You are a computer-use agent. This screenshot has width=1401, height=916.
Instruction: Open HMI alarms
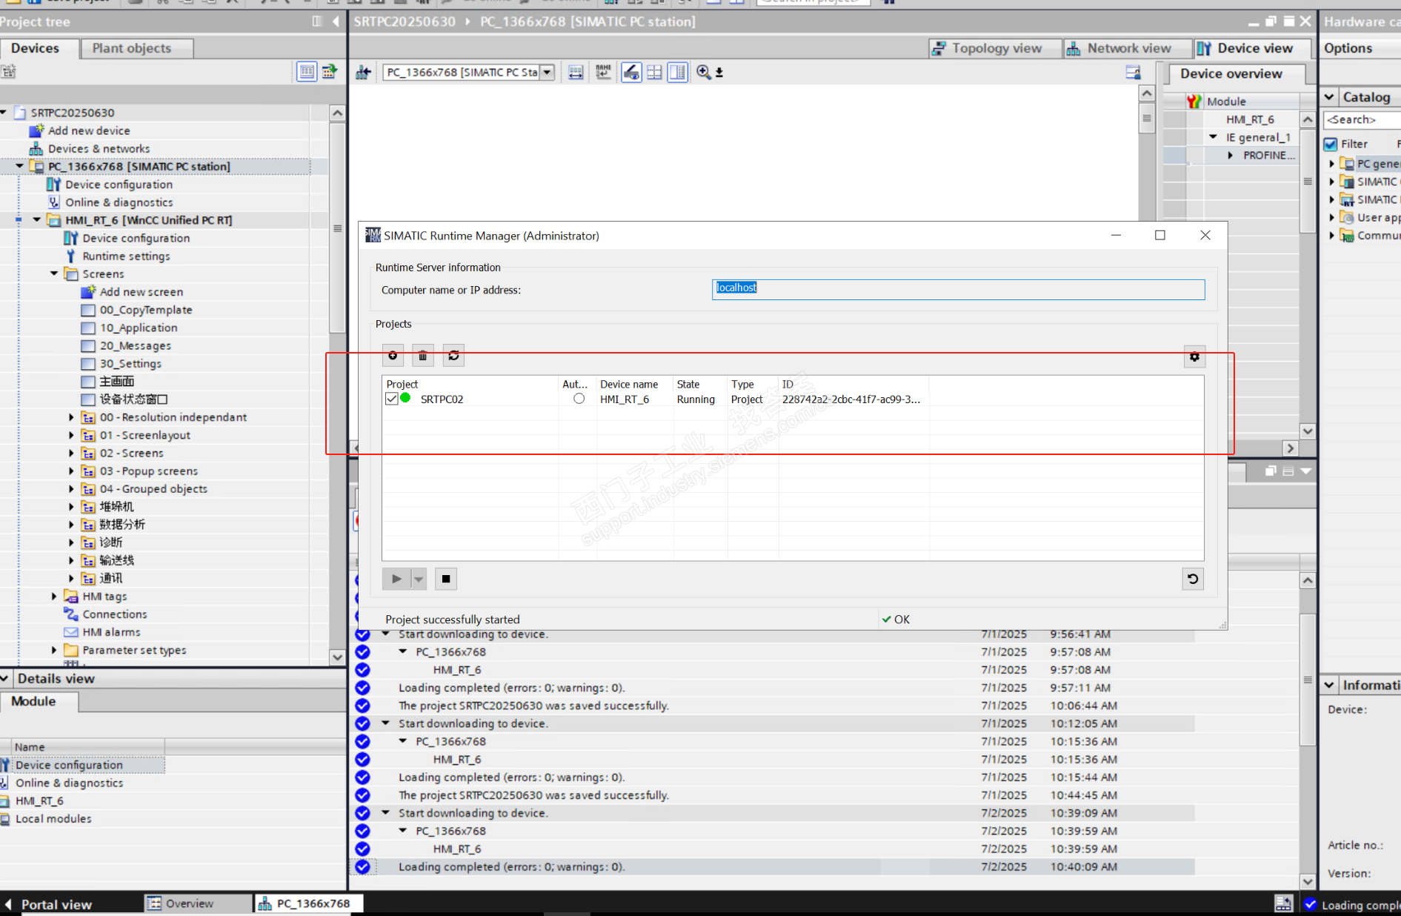pos(111,632)
